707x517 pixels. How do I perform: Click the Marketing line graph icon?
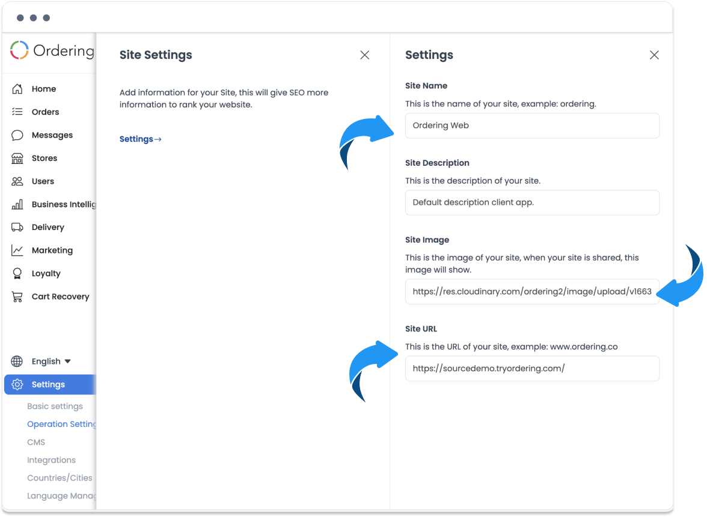17,250
